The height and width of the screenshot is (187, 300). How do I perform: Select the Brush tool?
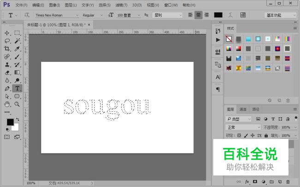pos(17,57)
